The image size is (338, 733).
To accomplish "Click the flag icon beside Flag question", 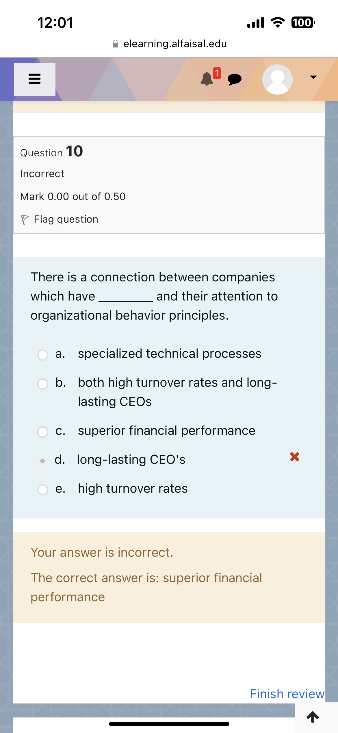I will coord(25,219).
